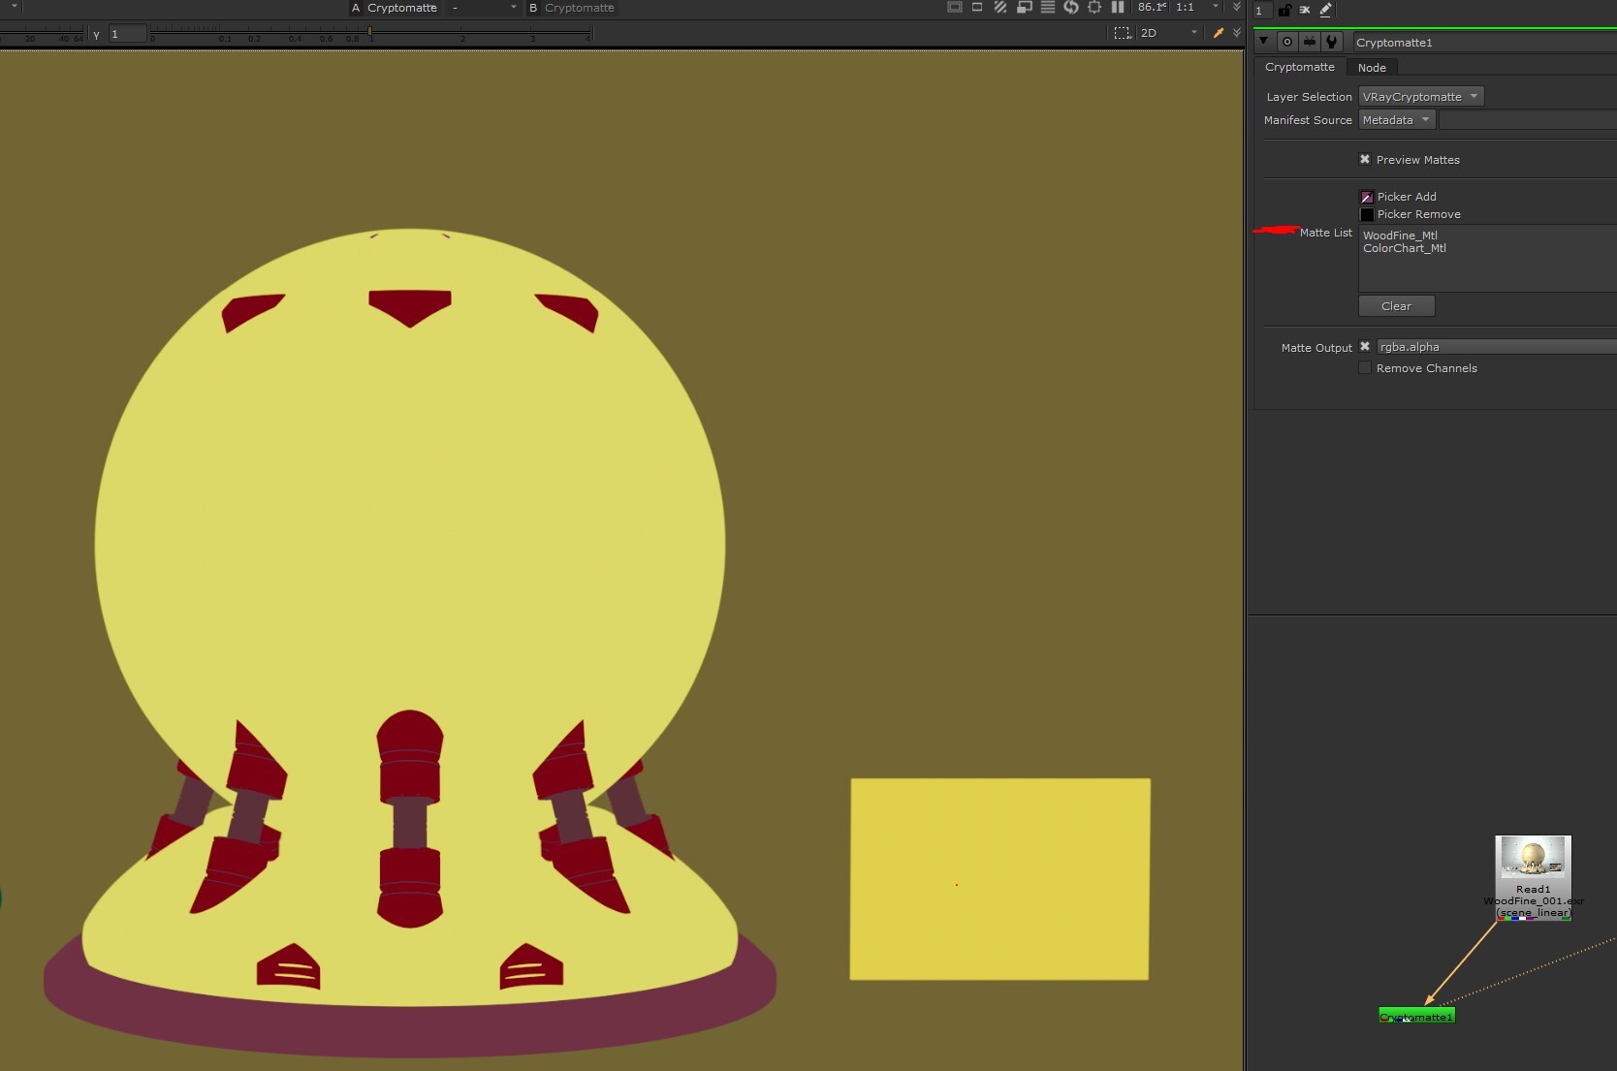Click the wrench settings icon for Cryptomatte1
Screen dimensions: 1617x1071
click(x=1332, y=42)
